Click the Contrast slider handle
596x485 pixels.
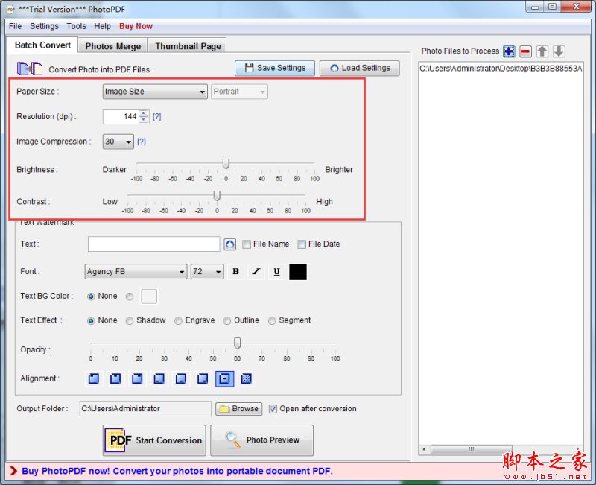pos(217,196)
